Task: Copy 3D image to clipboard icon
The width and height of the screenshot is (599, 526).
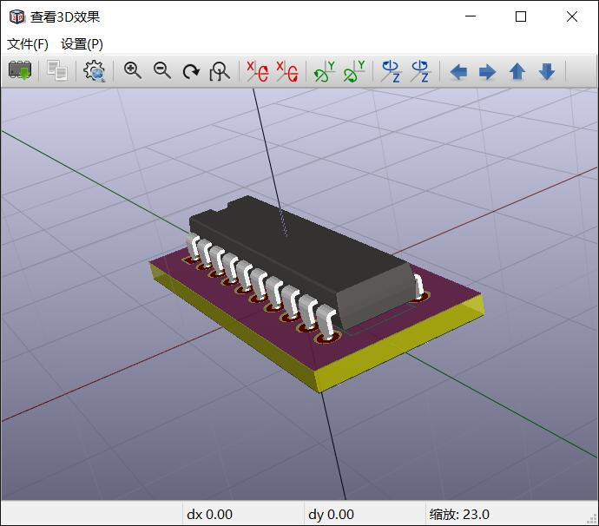Action: coord(57,70)
